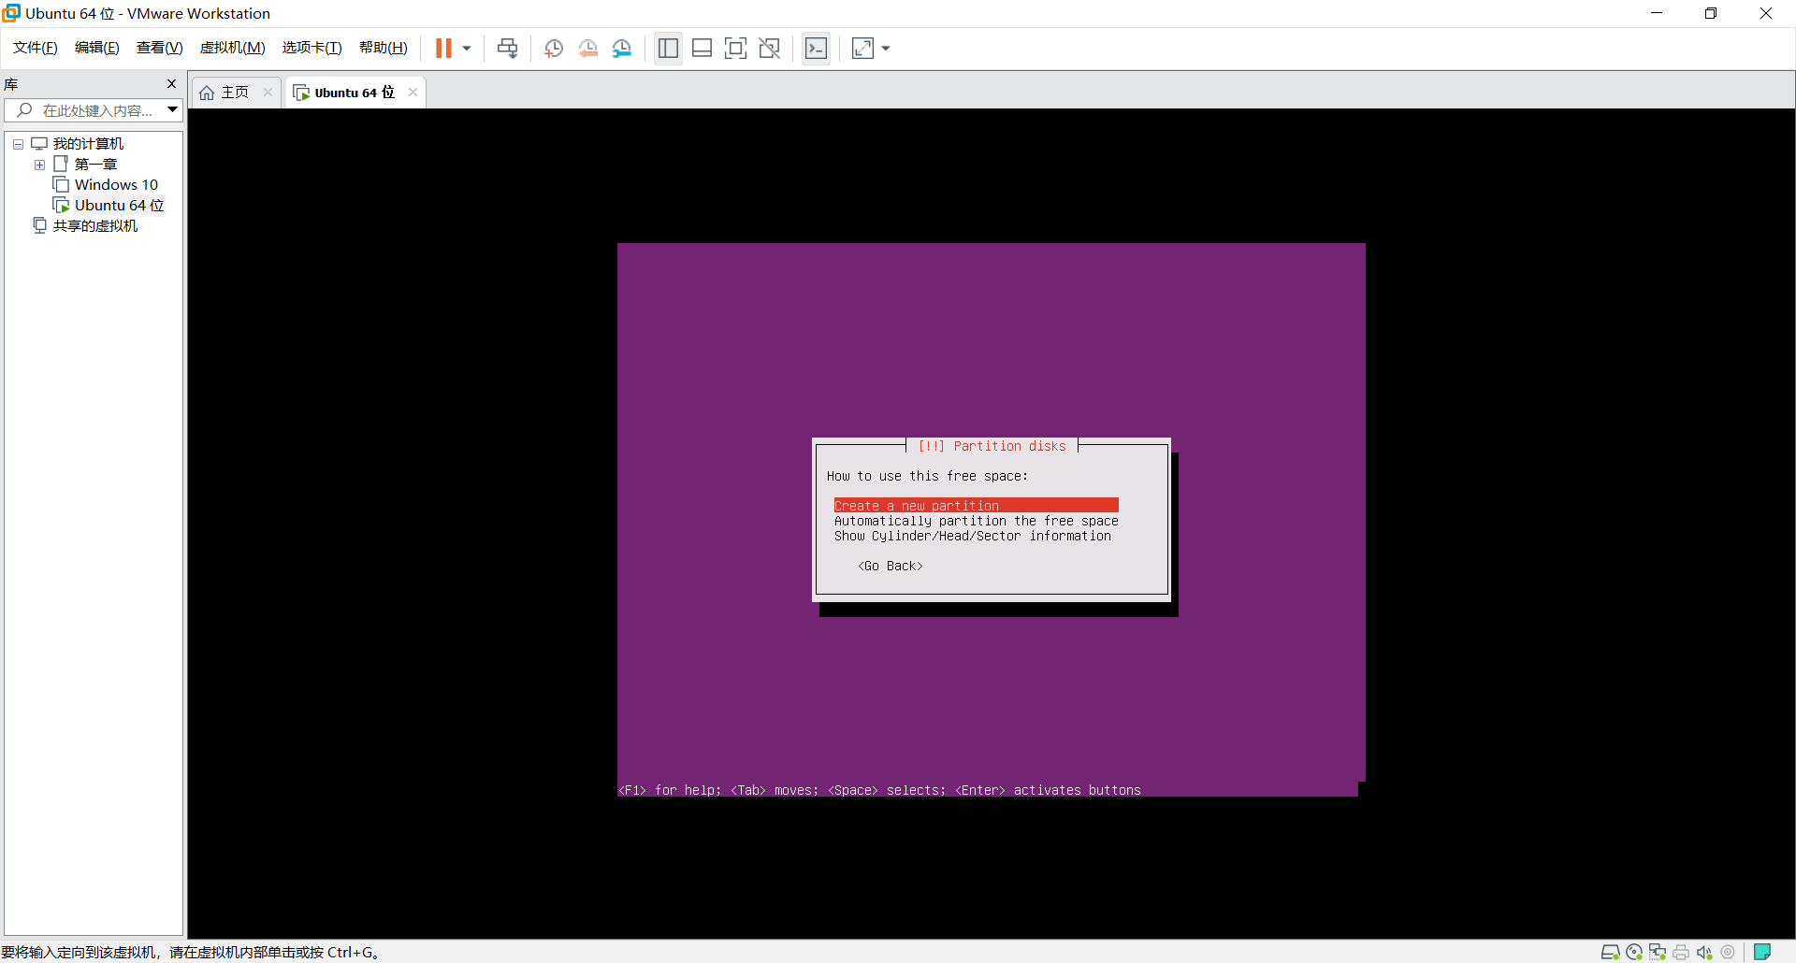Expand the 第一章 folder node
1796x963 pixels.
39,165
